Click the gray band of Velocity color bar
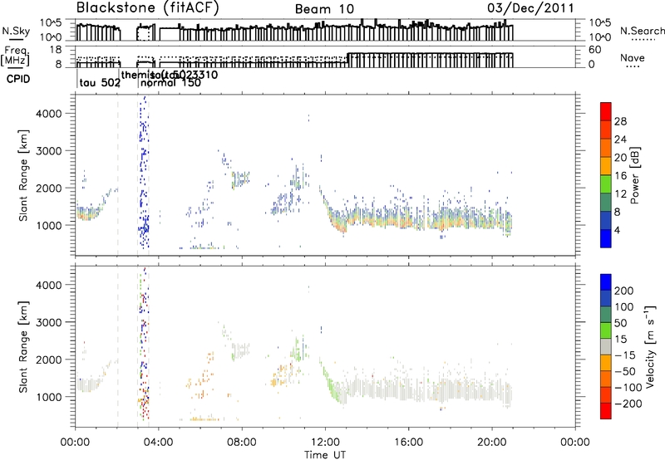The width and height of the screenshot is (665, 460). 606,346
